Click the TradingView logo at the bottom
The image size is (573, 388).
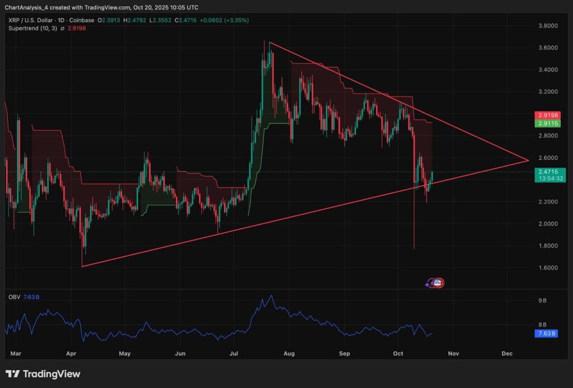(43, 374)
